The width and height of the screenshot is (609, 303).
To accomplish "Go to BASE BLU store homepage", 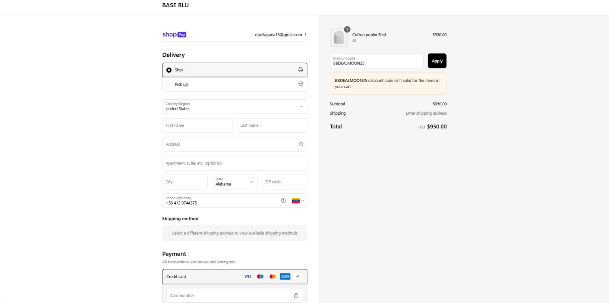I will pos(175,5).
